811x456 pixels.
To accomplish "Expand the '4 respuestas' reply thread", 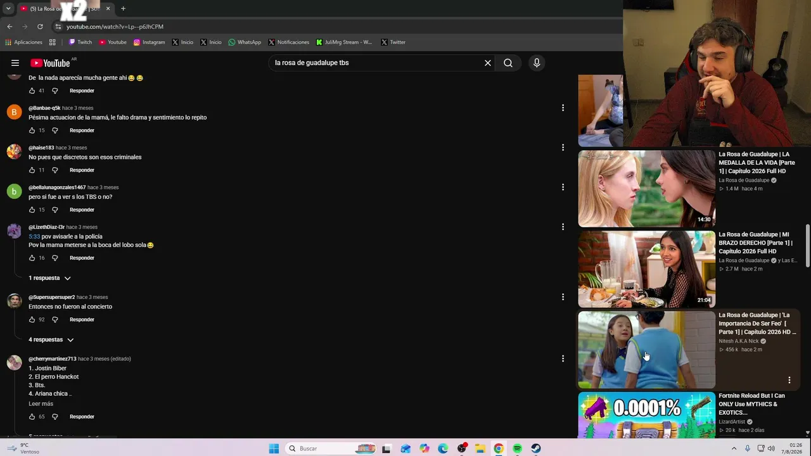I will click(x=51, y=339).
